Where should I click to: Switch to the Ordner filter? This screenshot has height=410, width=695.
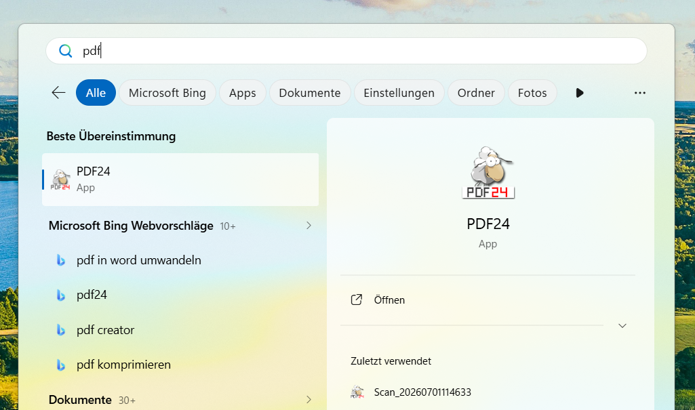tap(476, 93)
